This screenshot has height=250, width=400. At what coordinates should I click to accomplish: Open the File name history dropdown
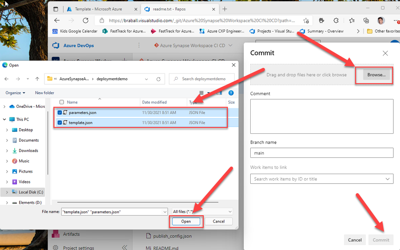coord(165,212)
